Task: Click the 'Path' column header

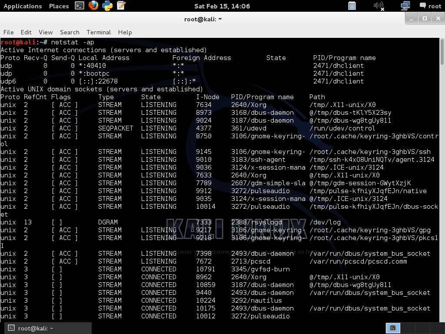Action: pos(317,97)
